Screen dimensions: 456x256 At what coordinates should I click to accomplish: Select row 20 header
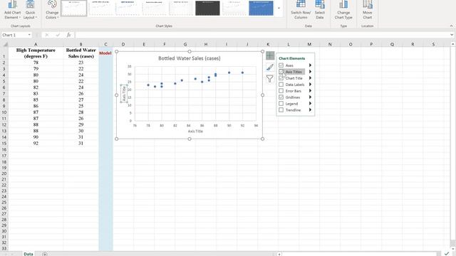[x=4, y=174]
